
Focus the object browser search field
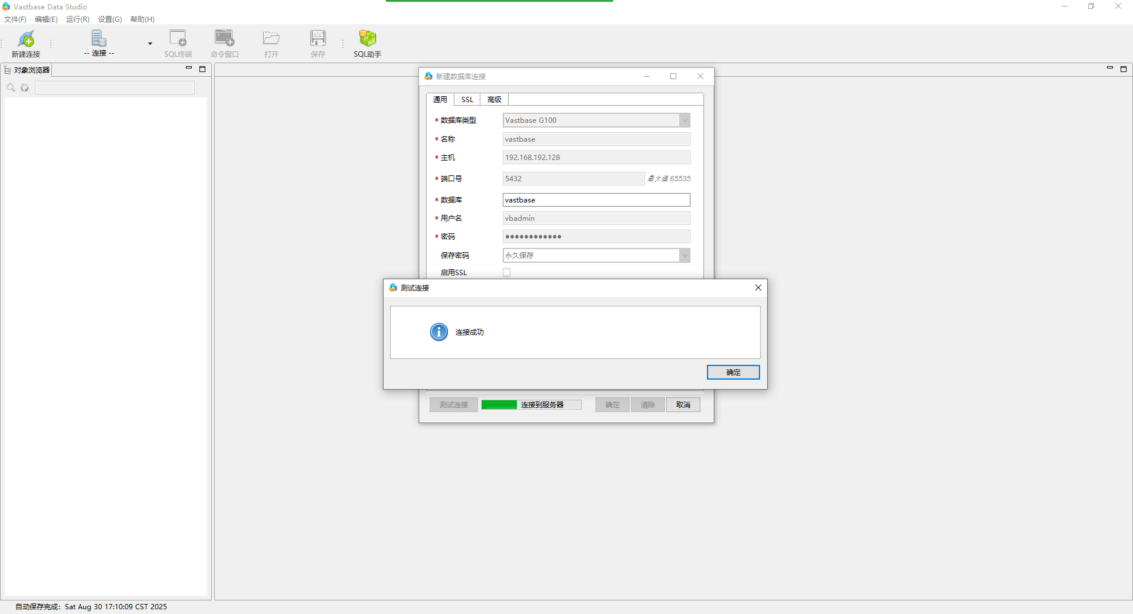114,88
